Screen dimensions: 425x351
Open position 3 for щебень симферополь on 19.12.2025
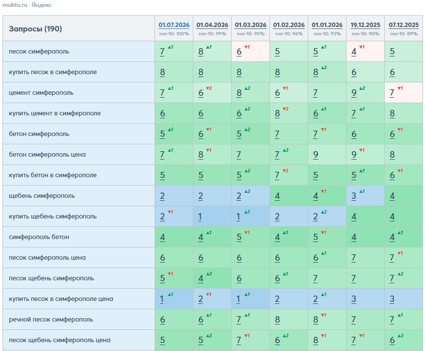pyautogui.click(x=354, y=196)
